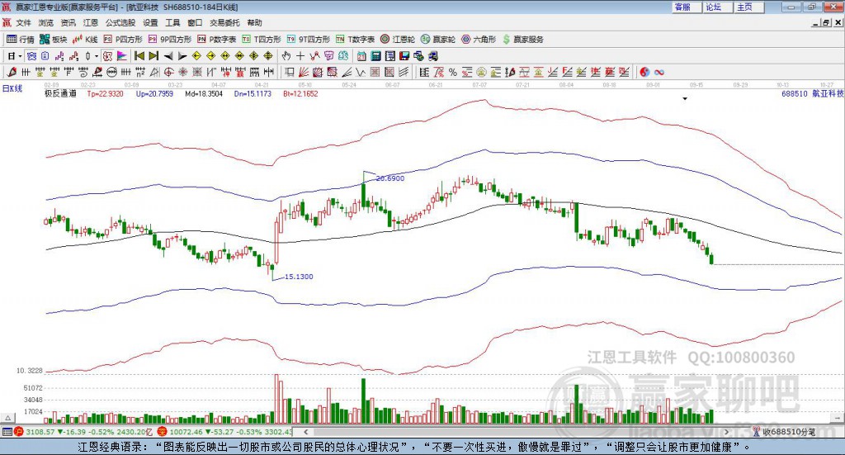Click the 主页 homepage button

click(749, 7)
